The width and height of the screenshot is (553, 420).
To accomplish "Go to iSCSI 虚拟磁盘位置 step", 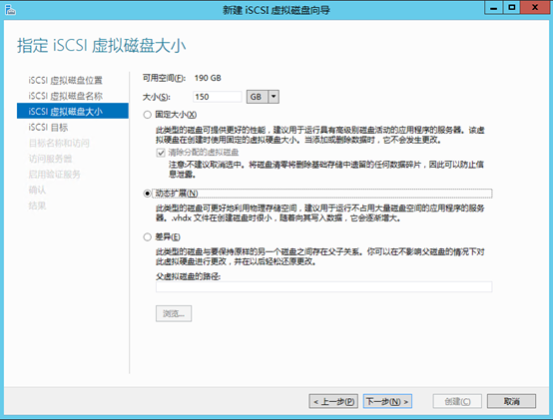I will (66, 81).
